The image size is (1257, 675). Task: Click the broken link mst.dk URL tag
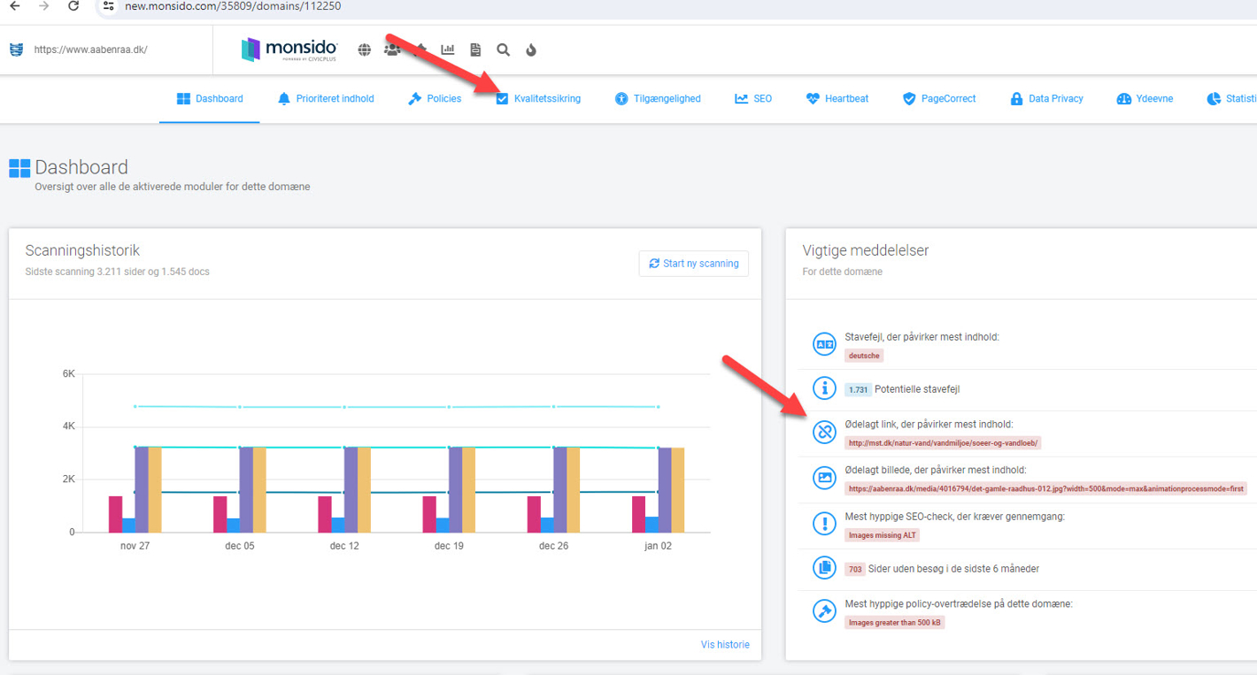pos(943,442)
